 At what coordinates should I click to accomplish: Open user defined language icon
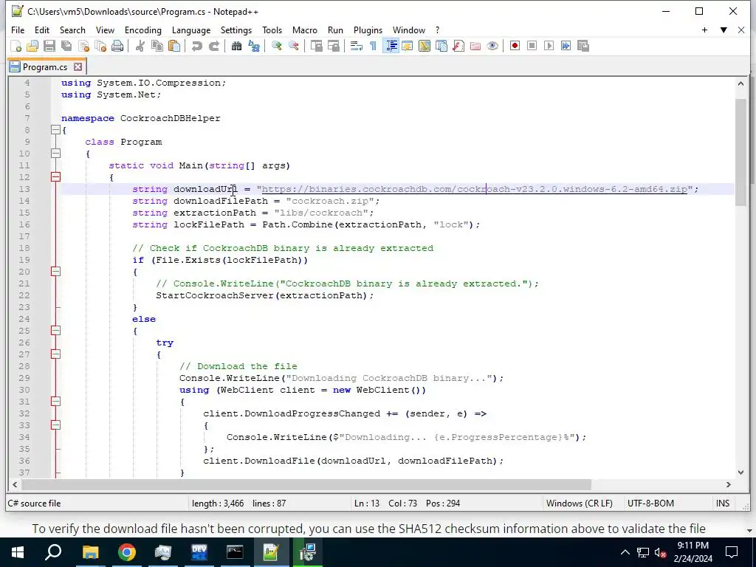click(x=408, y=46)
